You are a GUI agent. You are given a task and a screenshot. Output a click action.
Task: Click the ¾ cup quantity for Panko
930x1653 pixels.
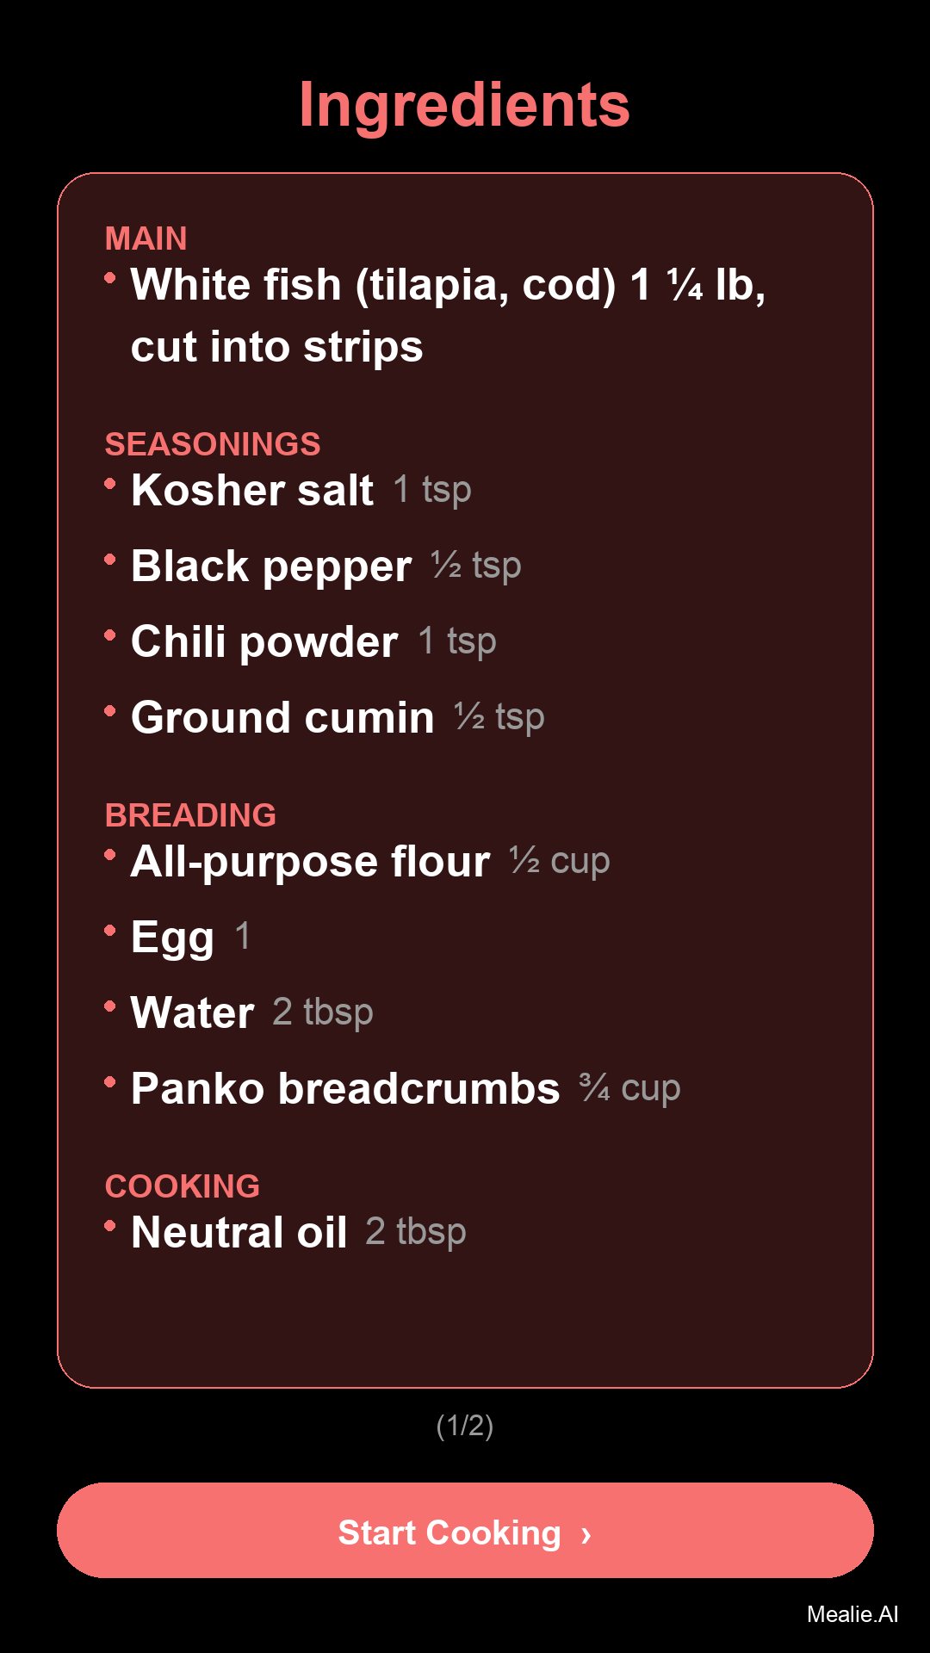[x=629, y=1088]
